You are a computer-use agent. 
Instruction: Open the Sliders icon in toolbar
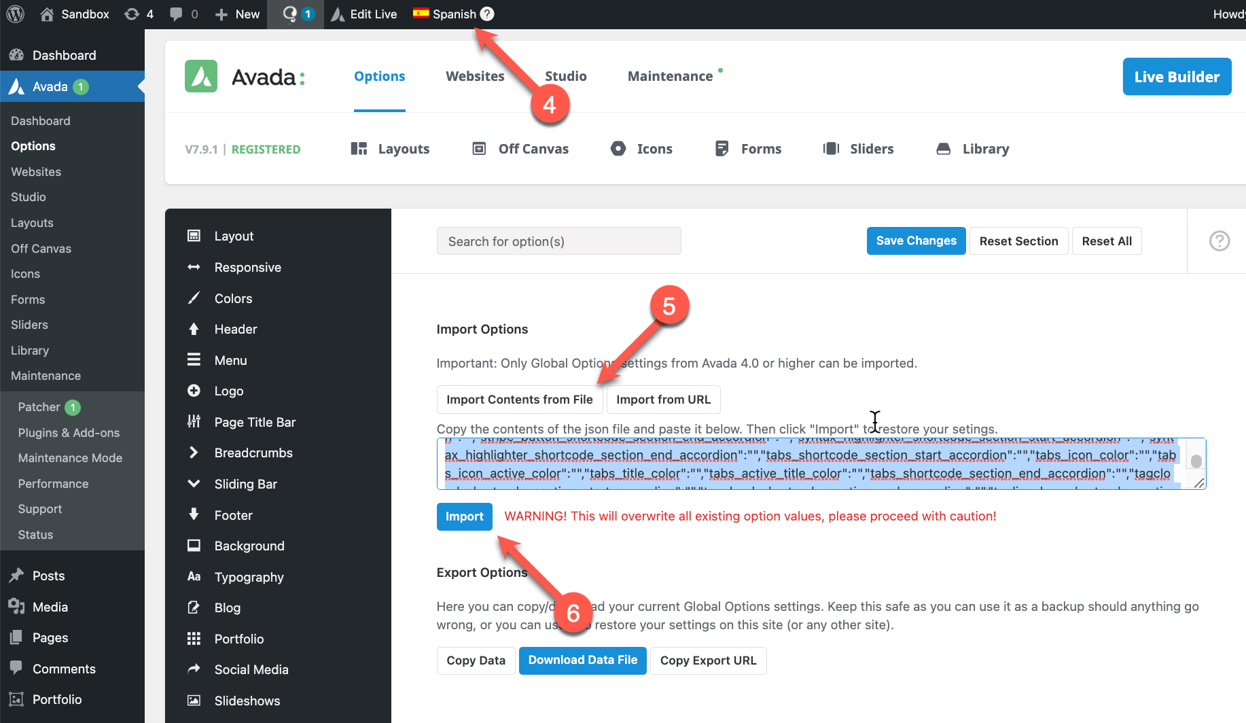point(831,148)
